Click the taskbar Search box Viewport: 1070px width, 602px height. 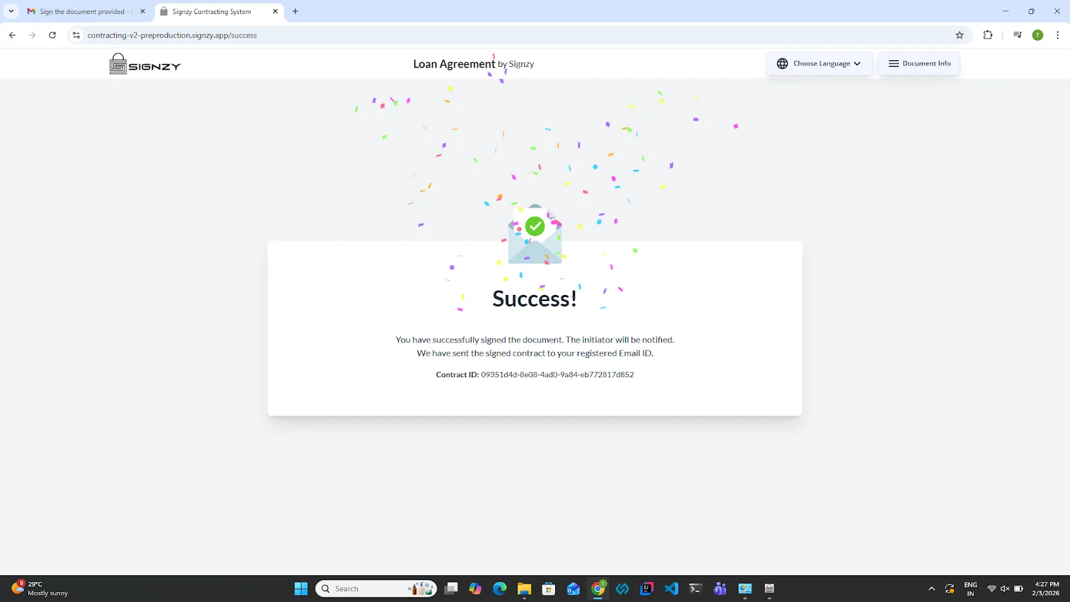pos(376,589)
